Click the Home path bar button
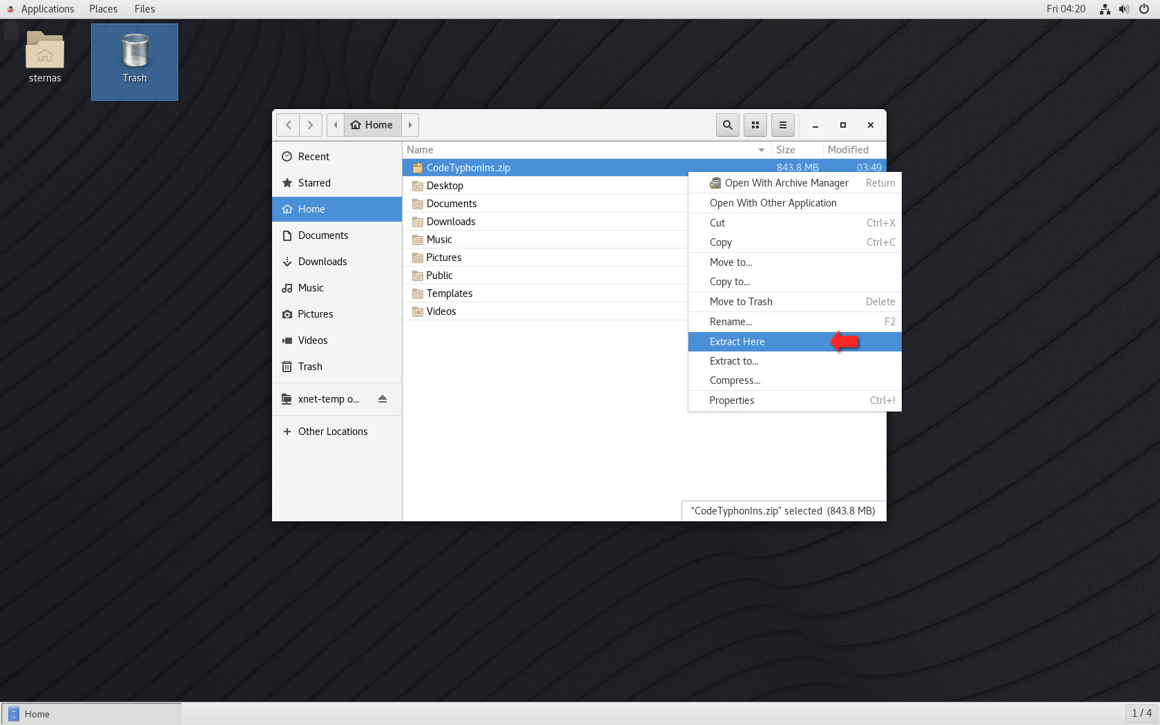 point(372,125)
